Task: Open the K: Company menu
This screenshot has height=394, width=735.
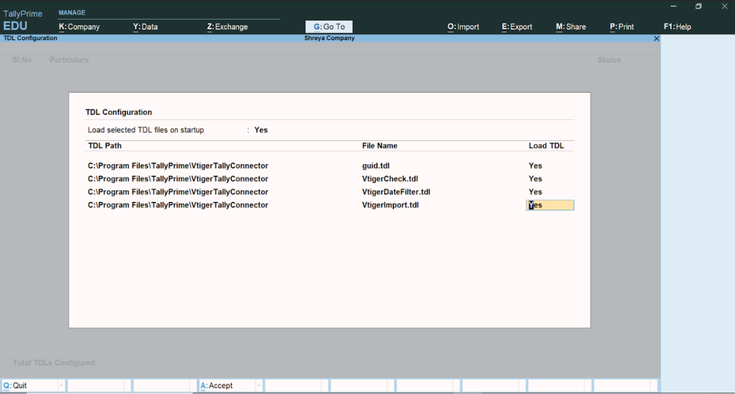Action: coord(79,27)
